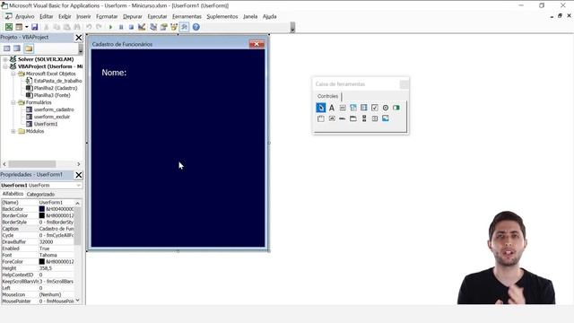Run the macro with green play icon
This screenshot has height=323, width=574.
tap(110, 27)
